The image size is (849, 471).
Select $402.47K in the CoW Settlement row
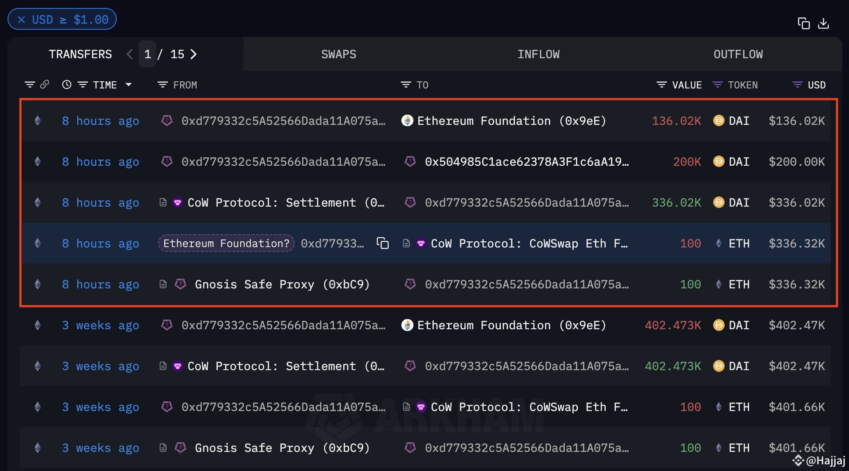click(x=797, y=366)
